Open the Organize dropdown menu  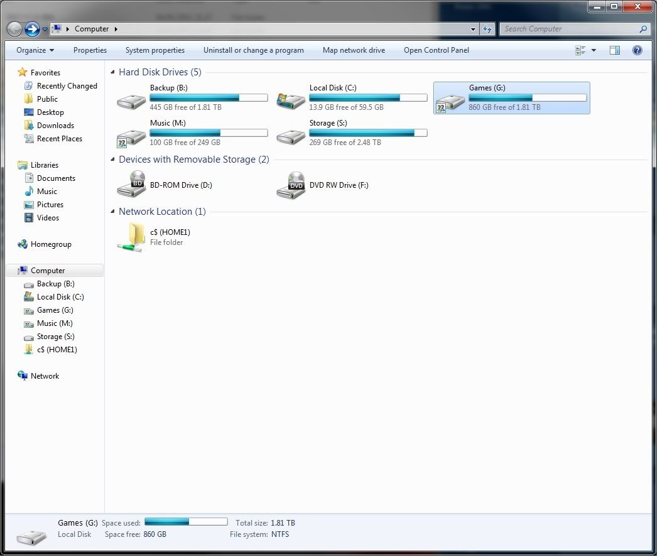(x=35, y=50)
